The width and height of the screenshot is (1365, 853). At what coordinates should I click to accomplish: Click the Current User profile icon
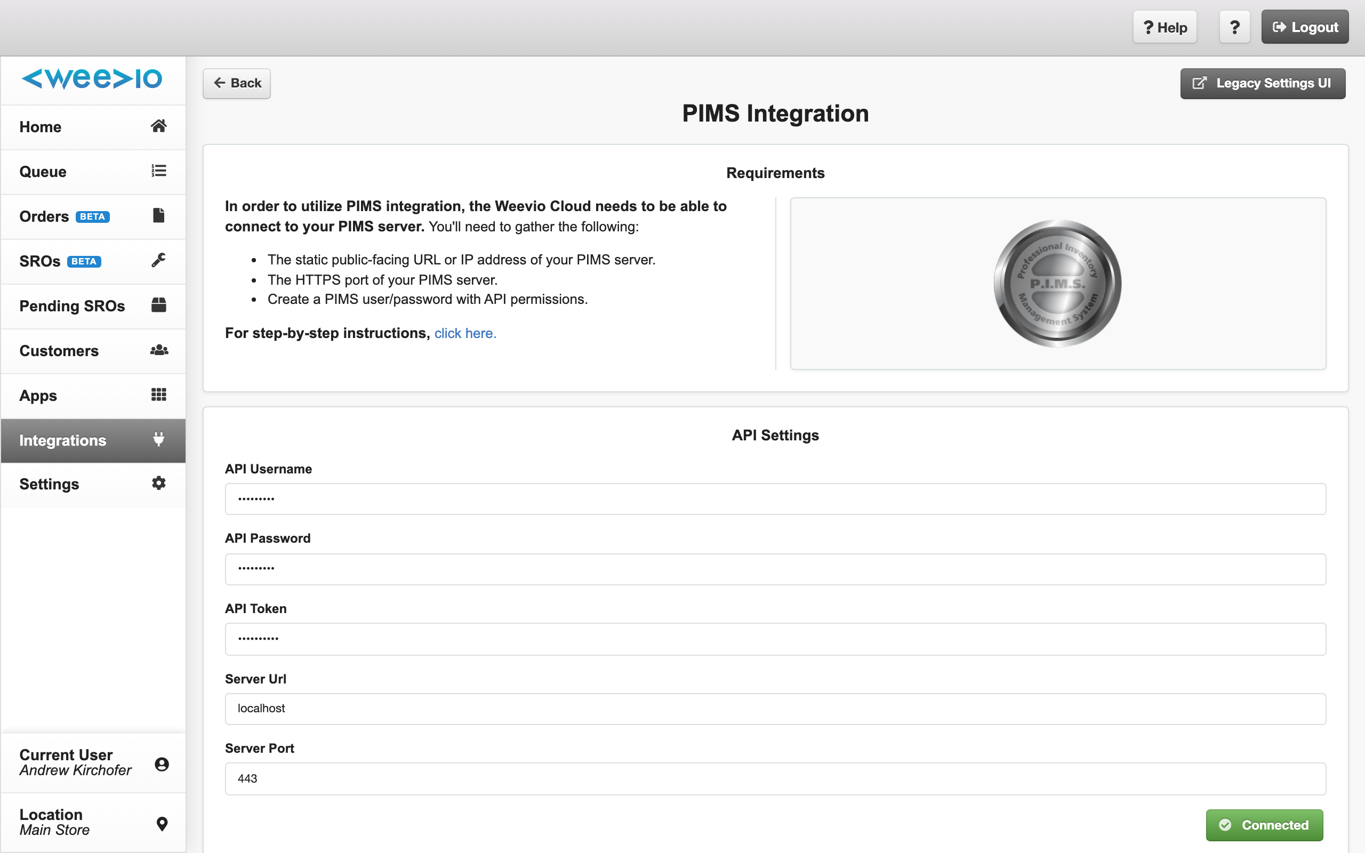(x=162, y=764)
